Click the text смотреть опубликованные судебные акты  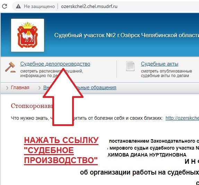pos(166,73)
